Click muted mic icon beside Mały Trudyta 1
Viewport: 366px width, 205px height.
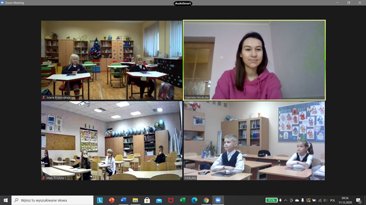pyautogui.click(x=43, y=178)
